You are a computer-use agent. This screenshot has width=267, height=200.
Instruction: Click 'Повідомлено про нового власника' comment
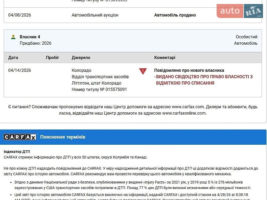point(189,70)
